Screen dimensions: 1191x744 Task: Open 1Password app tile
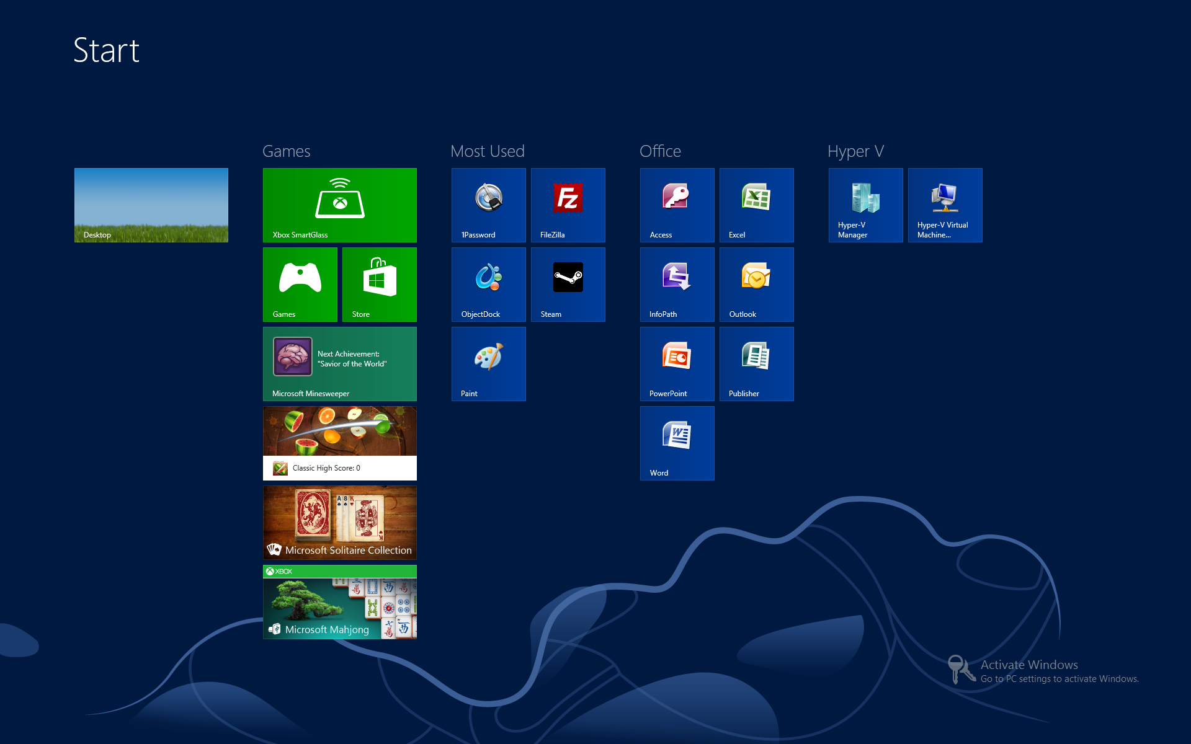(x=489, y=205)
